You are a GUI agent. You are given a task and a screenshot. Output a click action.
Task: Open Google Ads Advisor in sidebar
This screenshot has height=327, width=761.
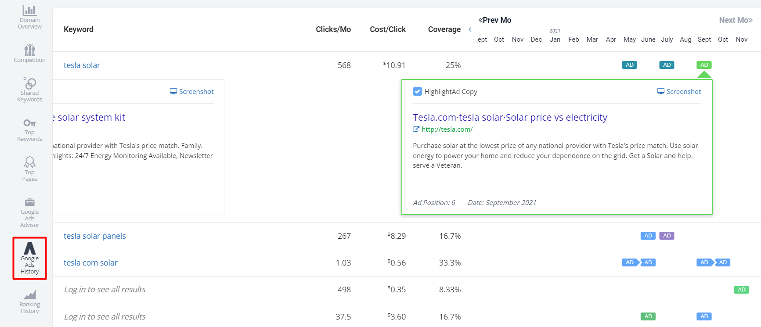click(29, 213)
